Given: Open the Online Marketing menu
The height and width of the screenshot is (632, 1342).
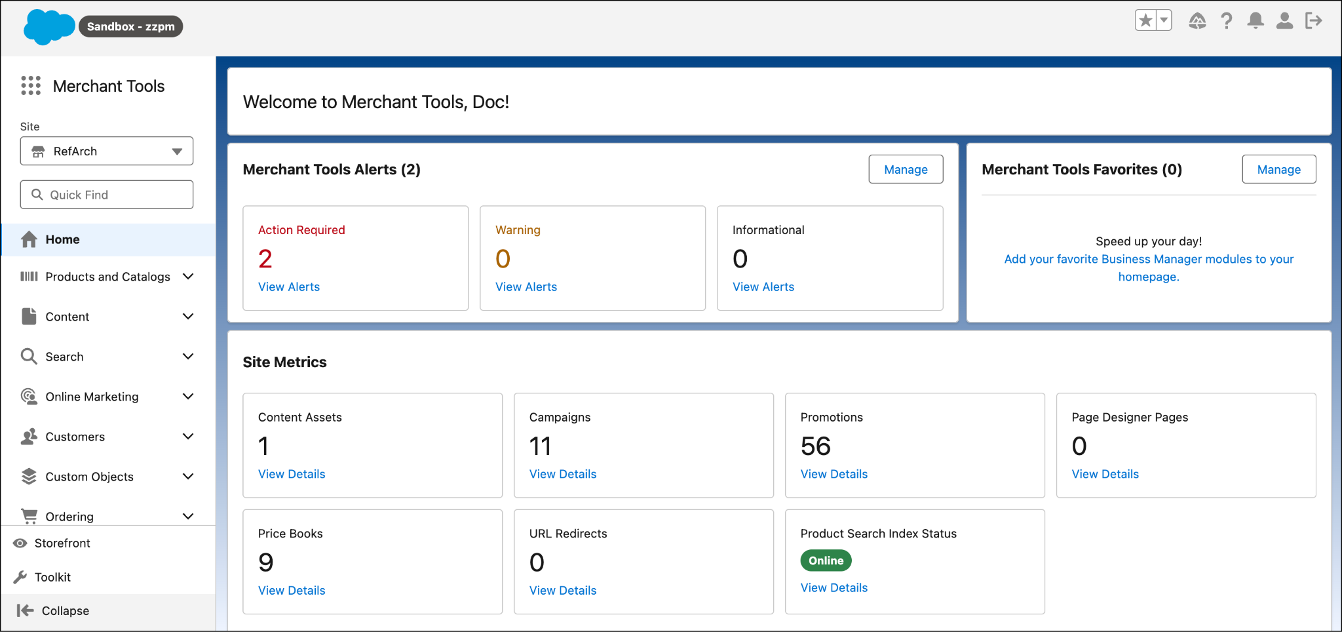Looking at the screenshot, I should [92, 396].
